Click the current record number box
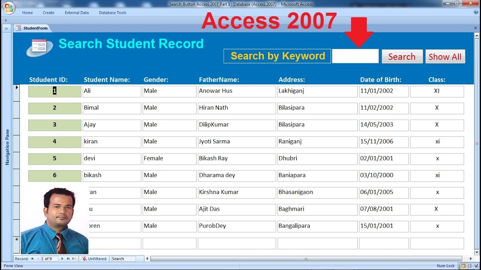This screenshot has width=481, height=270. [x=49, y=259]
